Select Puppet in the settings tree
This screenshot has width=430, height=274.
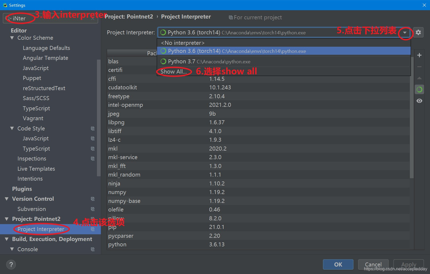32,78
